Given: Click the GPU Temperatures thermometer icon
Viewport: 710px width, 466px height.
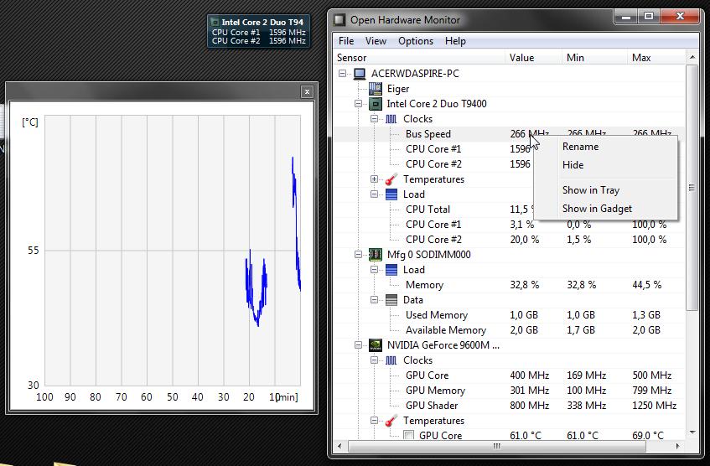Looking at the screenshot, I should pyautogui.click(x=391, y=421).
